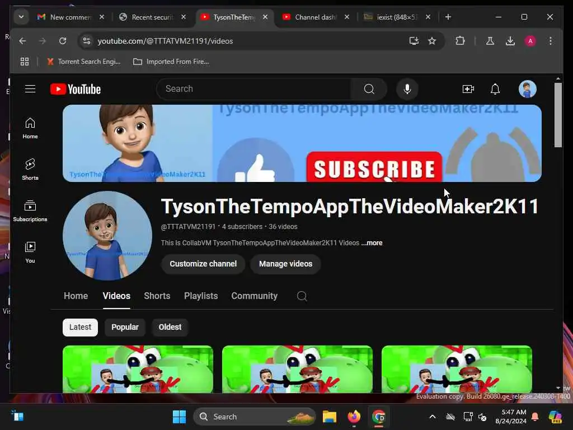
Task: Click the search magnifier button
Action: click(369, 89)
